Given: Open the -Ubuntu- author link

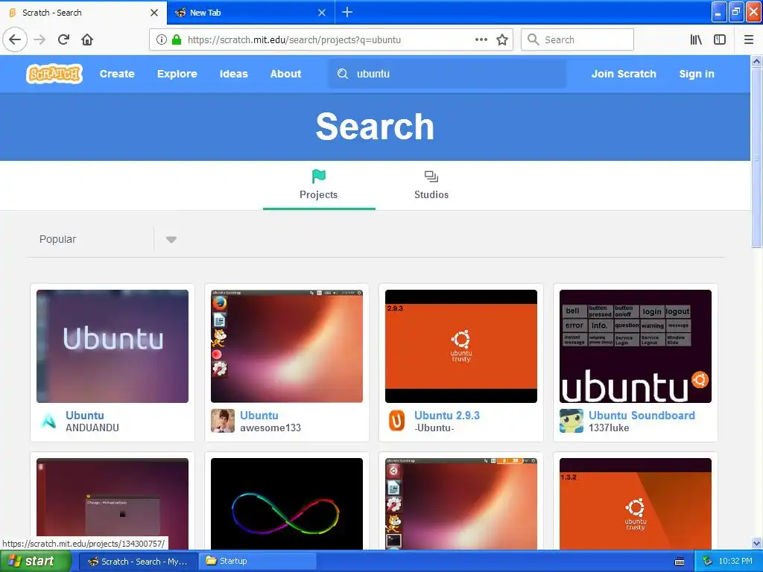Looking at the screenshot, I should click(434, 428).
